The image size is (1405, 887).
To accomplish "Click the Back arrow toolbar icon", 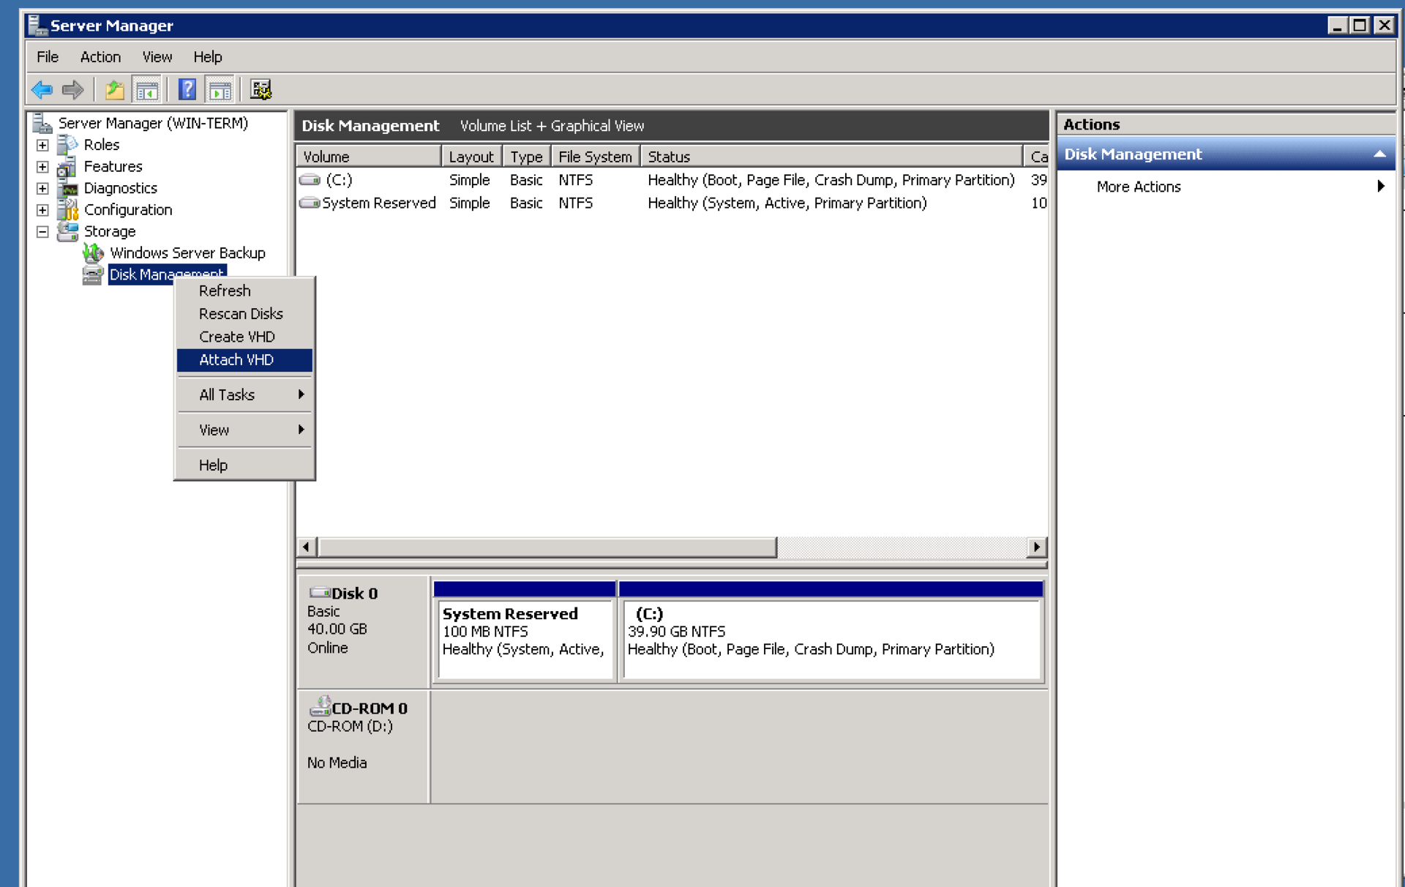I will (42, 90).
